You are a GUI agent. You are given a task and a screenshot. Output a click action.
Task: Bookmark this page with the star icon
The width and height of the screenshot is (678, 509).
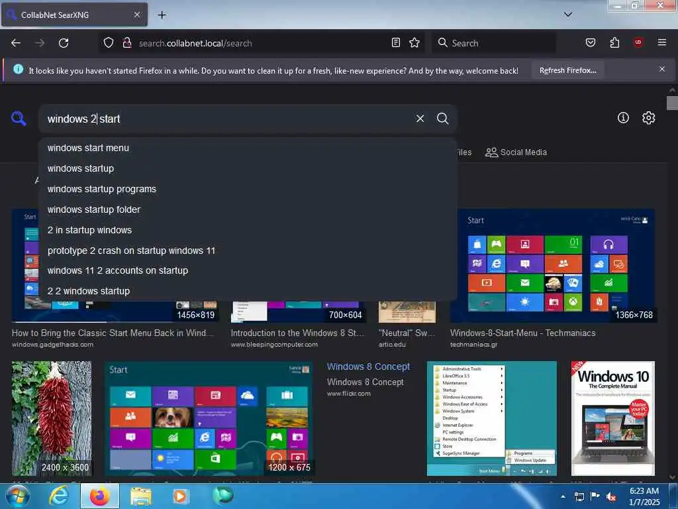click(x=414, y=42)
